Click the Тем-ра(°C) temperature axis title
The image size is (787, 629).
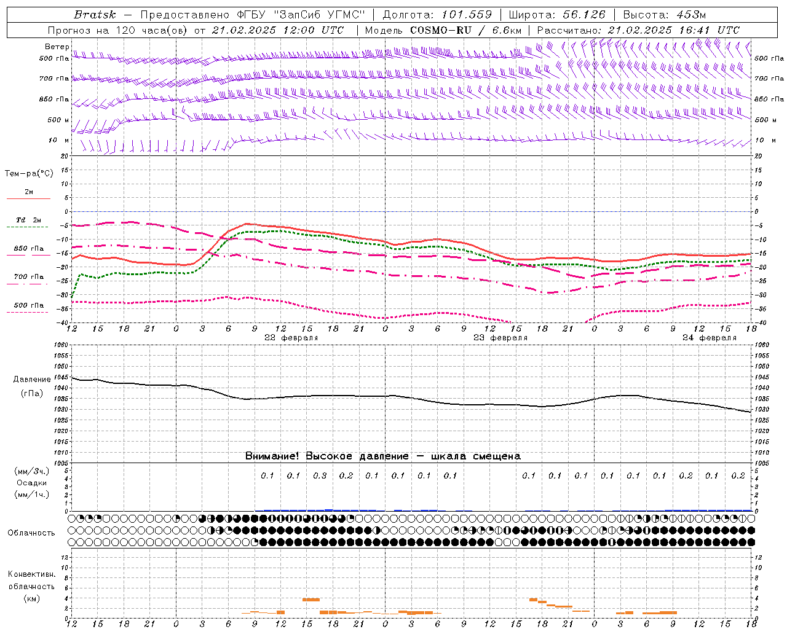[x=29, y=174]
